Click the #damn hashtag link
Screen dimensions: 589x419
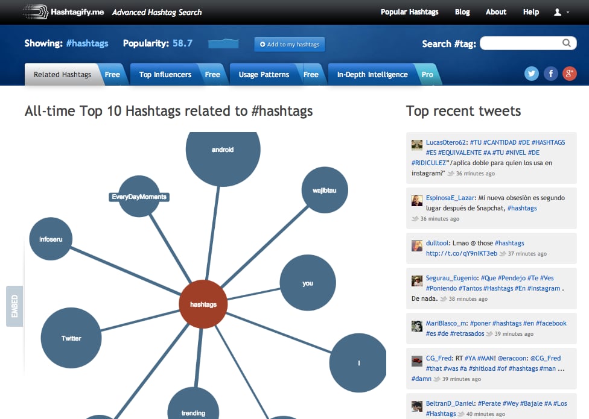[421, 379]
